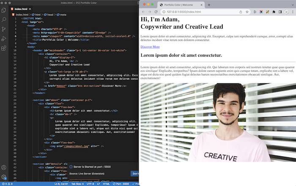This screenshot has width=296, height=186.
Task: Toggle the browser side panel
Action: pos(280,12)
